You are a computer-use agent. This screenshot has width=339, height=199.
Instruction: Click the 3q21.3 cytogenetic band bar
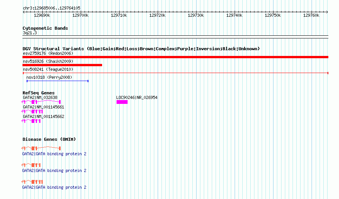point(175,37)
